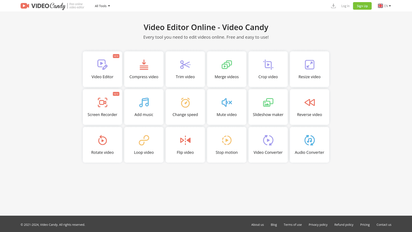Select the Loop video tool
The image size is (412, 232).
coord(144,144)
